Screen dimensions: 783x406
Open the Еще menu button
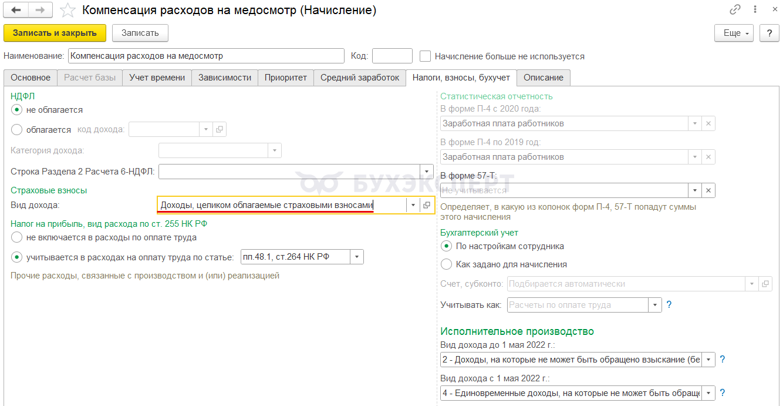734,33
